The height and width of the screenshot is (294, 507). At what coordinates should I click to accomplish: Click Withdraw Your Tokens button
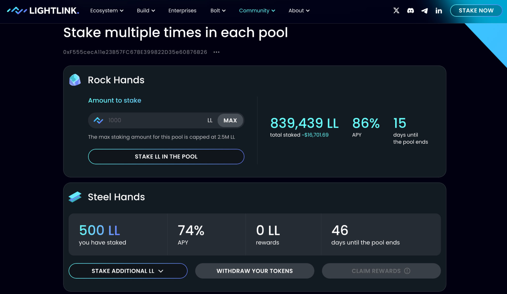254,271
